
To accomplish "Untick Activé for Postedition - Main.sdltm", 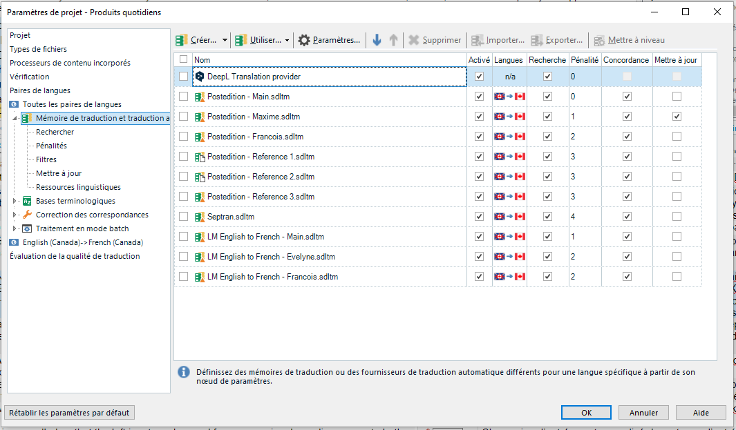I will (x=479, y=97).
